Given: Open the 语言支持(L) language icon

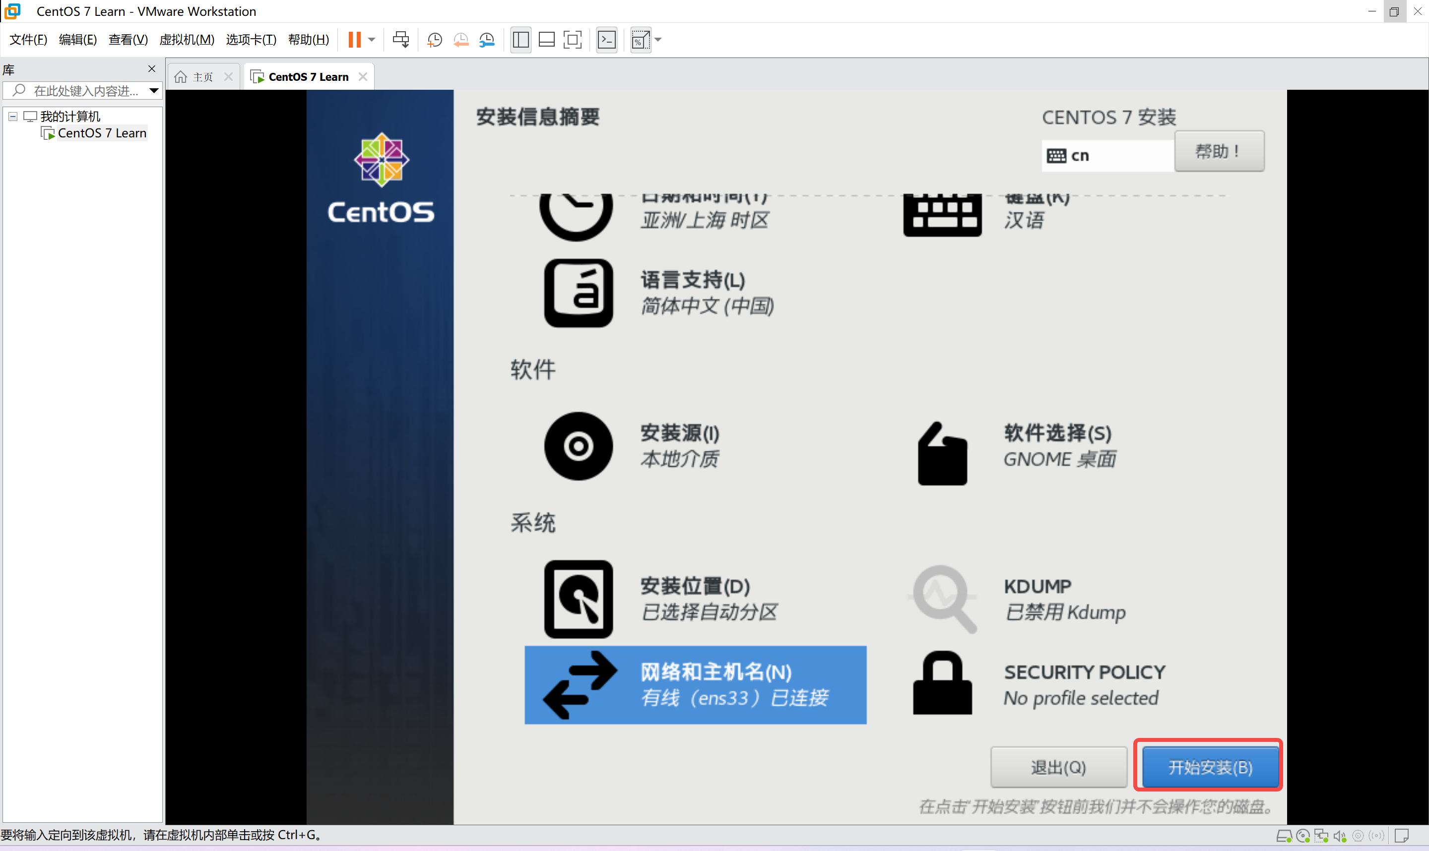Looking at the screenshot, I should [578, 293].
